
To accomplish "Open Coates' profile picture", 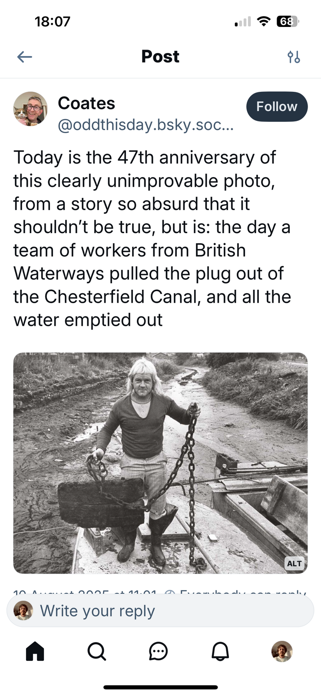I will coord(30,109).
